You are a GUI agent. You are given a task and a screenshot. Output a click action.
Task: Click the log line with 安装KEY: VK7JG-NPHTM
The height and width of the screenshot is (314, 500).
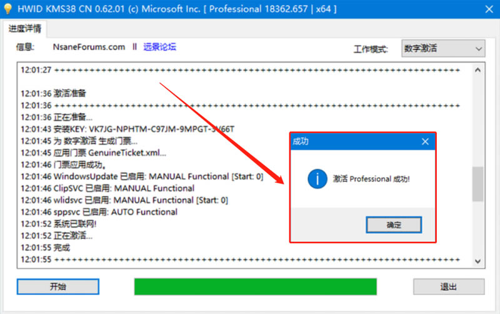(x=127, y=129)
